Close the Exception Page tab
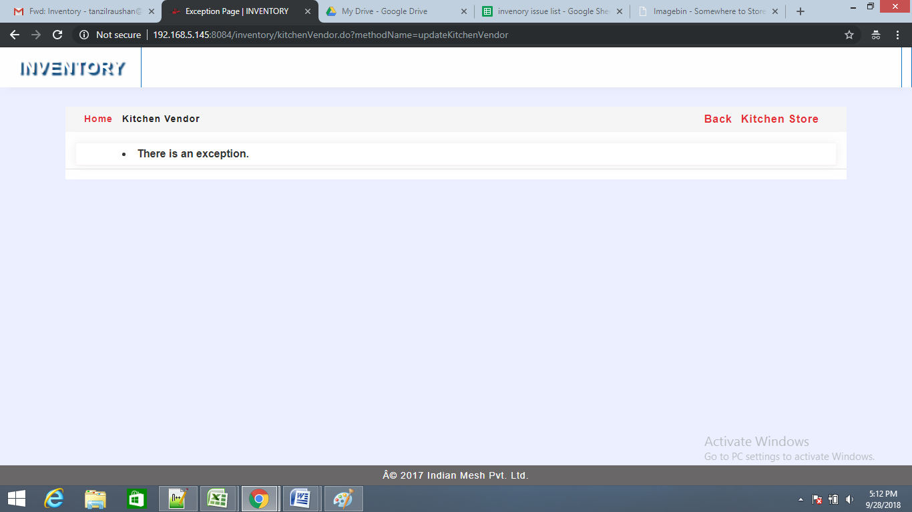This screenshot has height=512, width=912. click(307, 11)
